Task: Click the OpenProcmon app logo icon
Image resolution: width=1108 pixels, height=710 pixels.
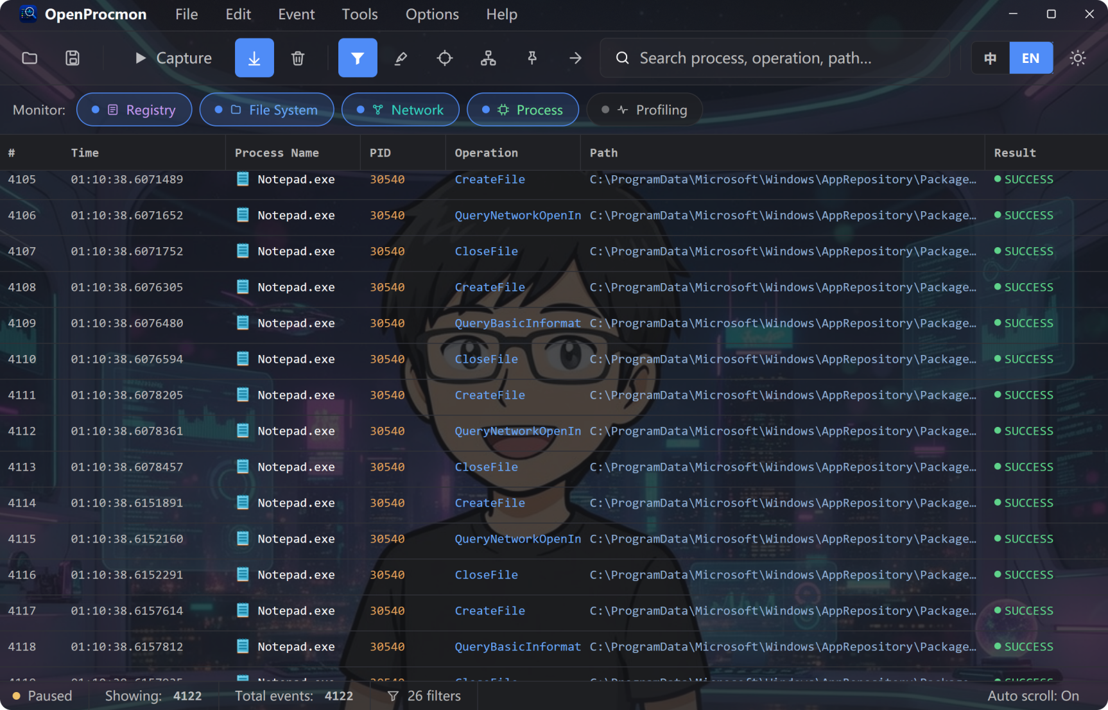Action: 28,13
